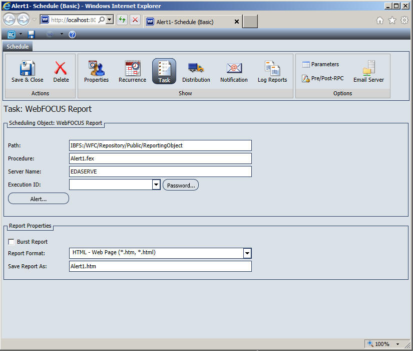Open the RC application menu arrow
Image resolution: width=413 pixels, height=351 pixels.
pyautogui.click(x=21, y=34)
